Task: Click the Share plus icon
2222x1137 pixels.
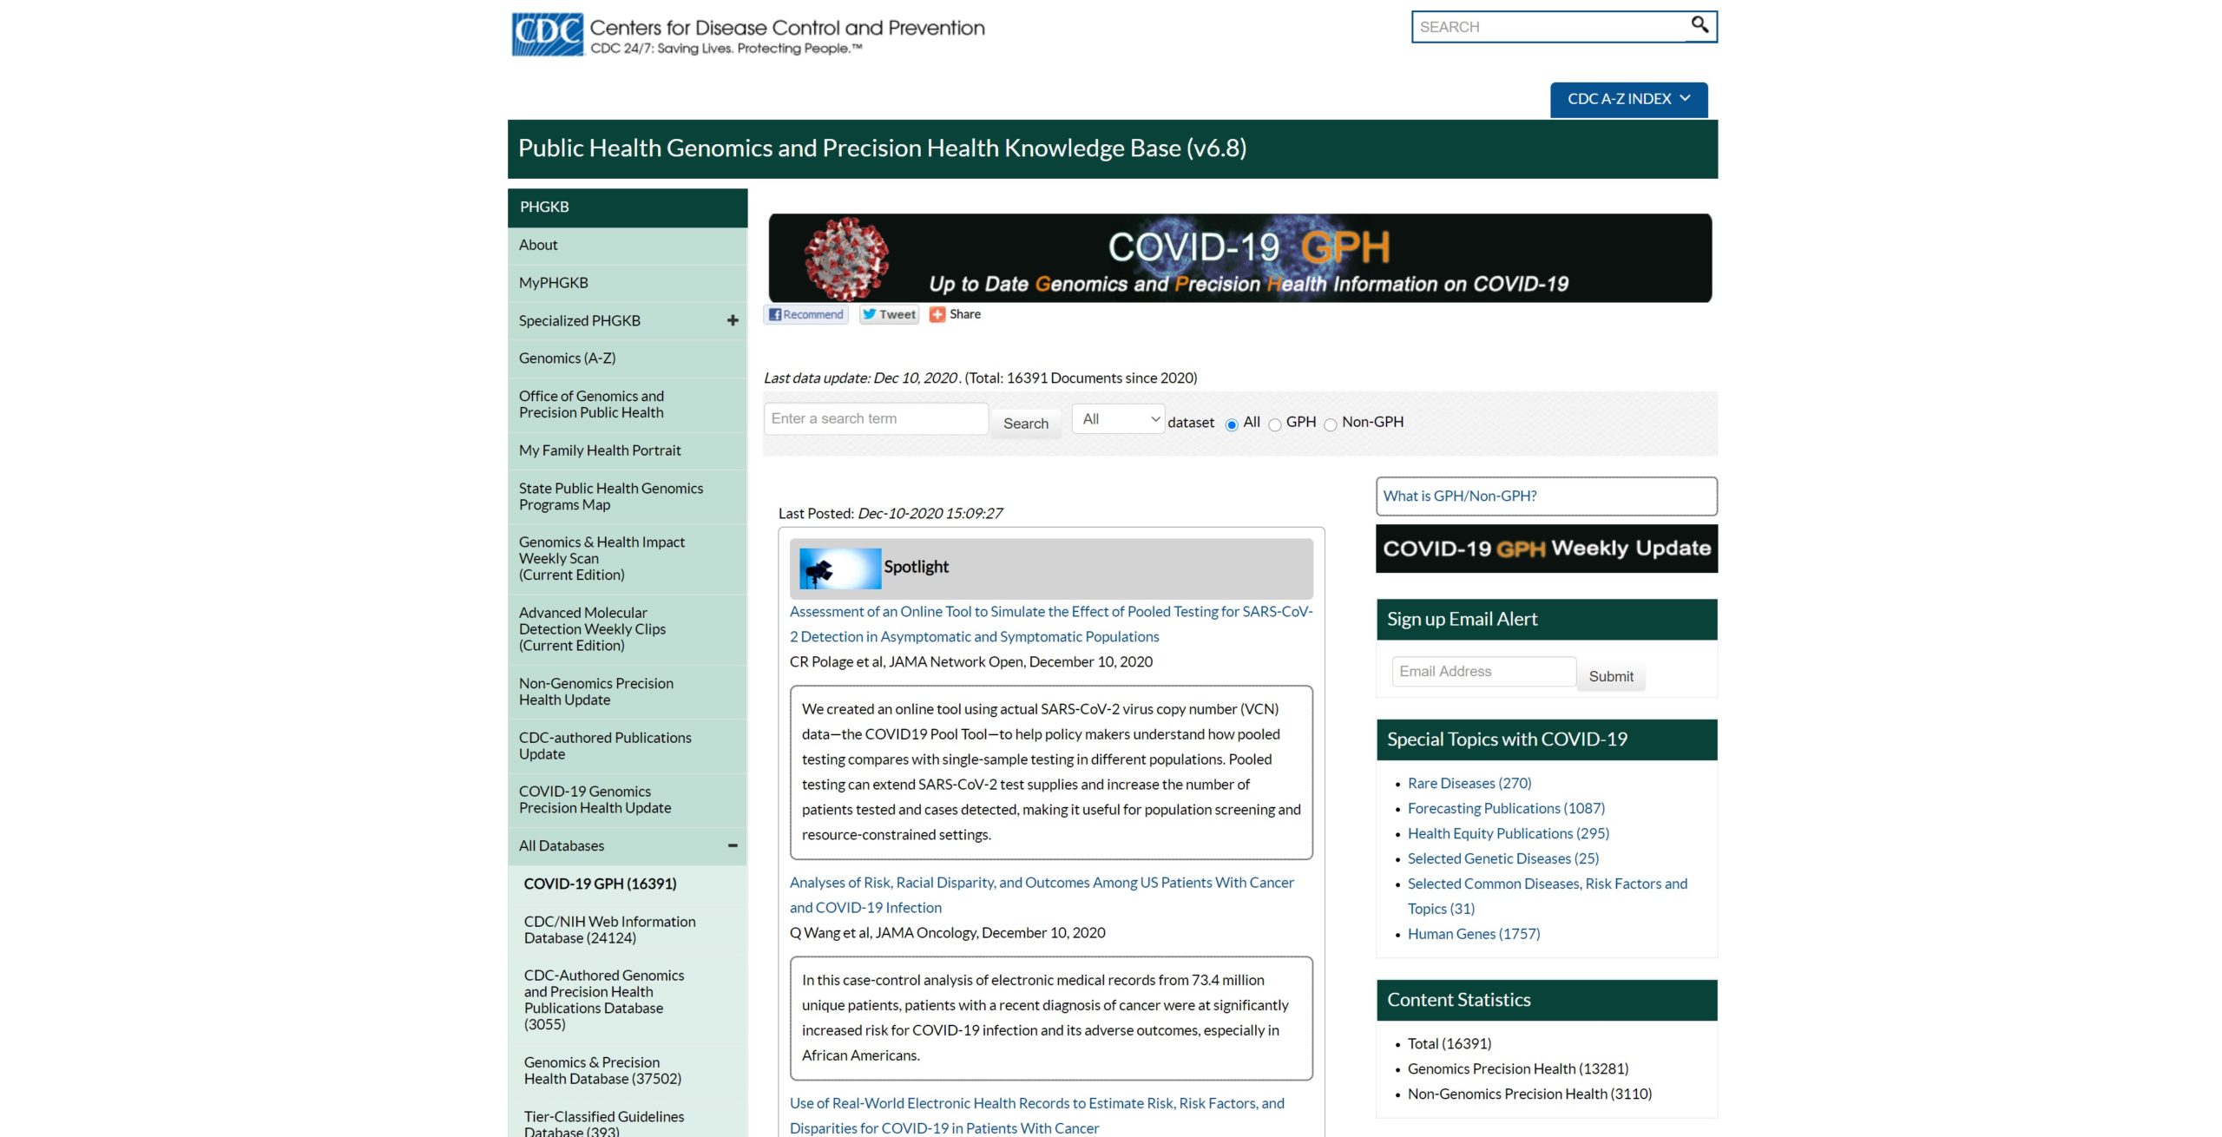Action: coord(937,314)
